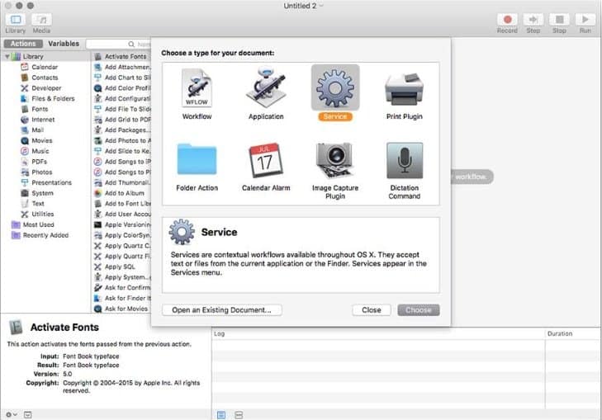Select the Add Songs to iPod action
This screenshot has height=420, width=602.
pos(122,162)
